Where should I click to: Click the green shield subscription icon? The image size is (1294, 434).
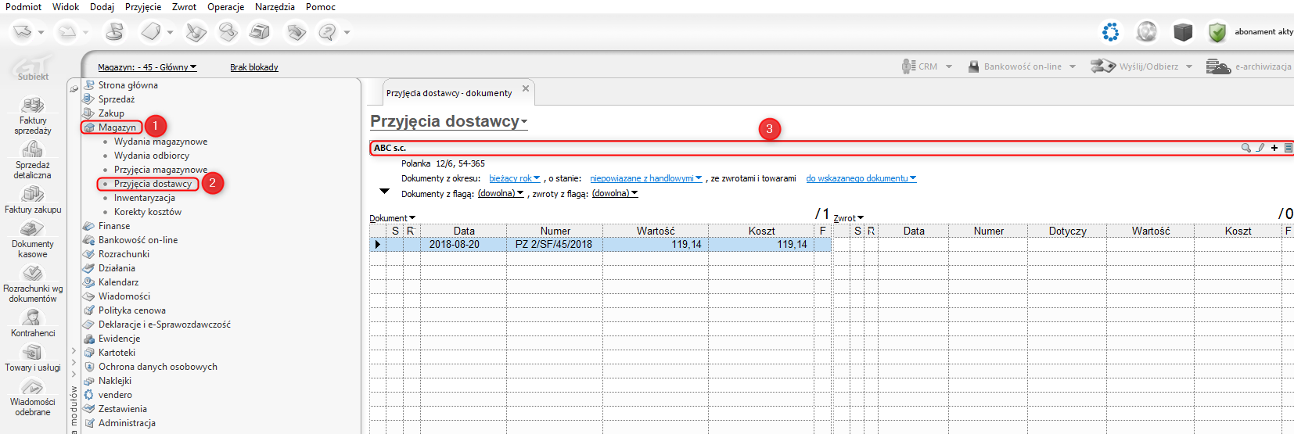1217,32
